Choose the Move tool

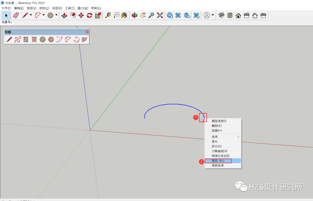pyautogui.click(x=81, y=15)
